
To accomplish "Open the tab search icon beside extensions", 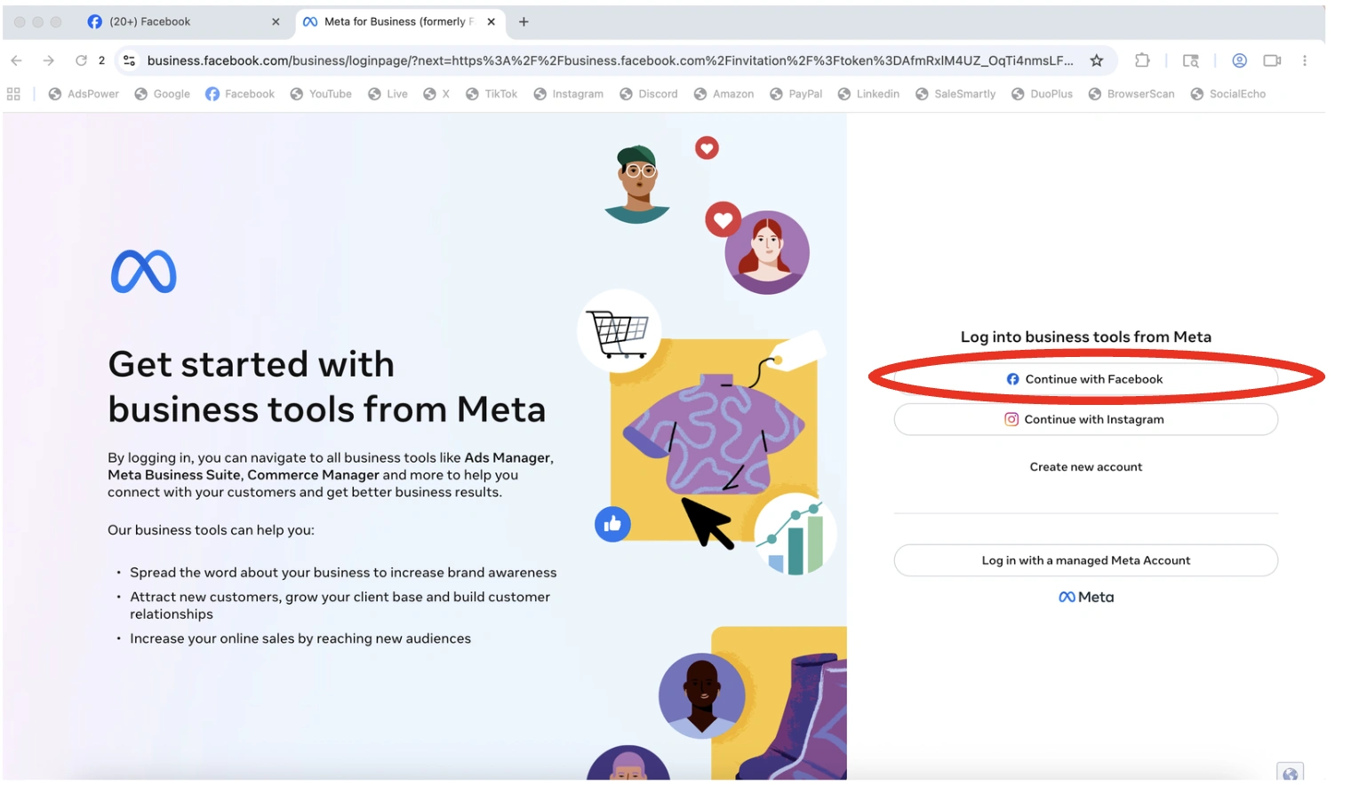I will tap(1190, 60).
